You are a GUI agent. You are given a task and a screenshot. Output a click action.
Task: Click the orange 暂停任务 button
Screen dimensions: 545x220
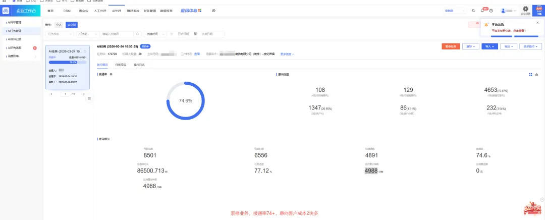click(451, 46)
